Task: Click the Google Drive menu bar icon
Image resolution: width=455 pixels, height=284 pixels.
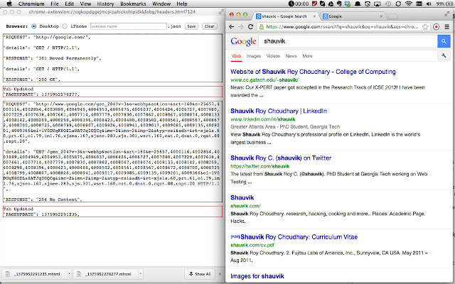Action: coord(331,4)
